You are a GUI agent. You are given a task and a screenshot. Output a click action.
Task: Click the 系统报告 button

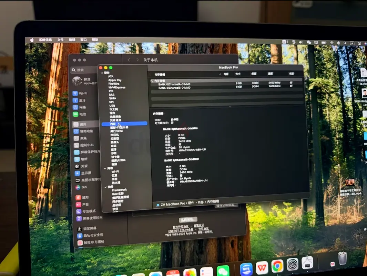click(188, 219)
